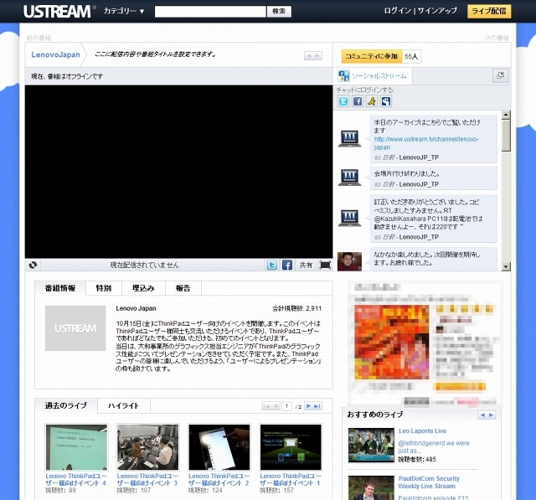This screenshot has height=500, width=536.
Task: Click the 共有 share button
Action: tap(306, 265)
